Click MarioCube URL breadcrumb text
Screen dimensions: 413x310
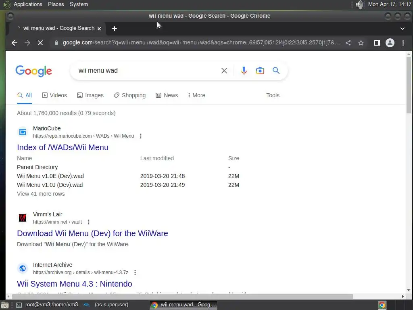(83, 136)
